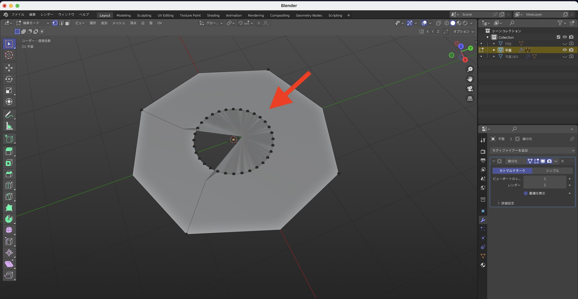Click the ビューポートのレベル value field
Screen dimensions: 578x299
click(x=544, y=179)
